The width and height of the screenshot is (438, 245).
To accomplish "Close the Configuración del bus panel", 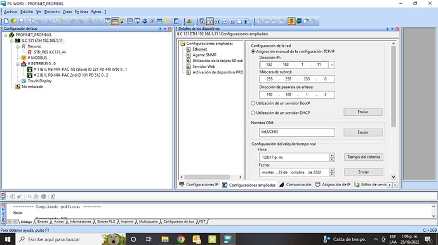I will click(169, 28).
